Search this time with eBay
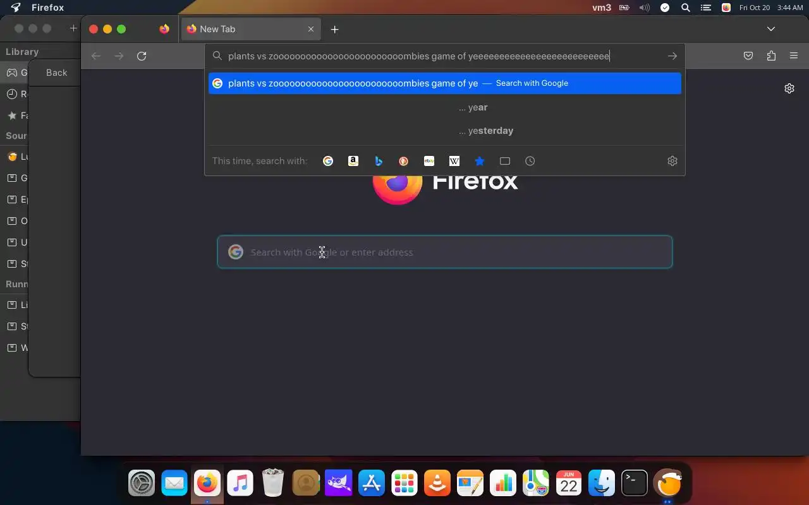This screenshot has height=505, width=809. 429,161
